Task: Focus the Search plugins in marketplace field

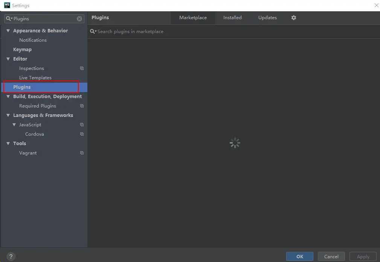Action: click(x=234, y=32)
